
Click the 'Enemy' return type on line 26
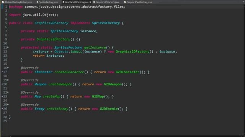tap(39, 109)
